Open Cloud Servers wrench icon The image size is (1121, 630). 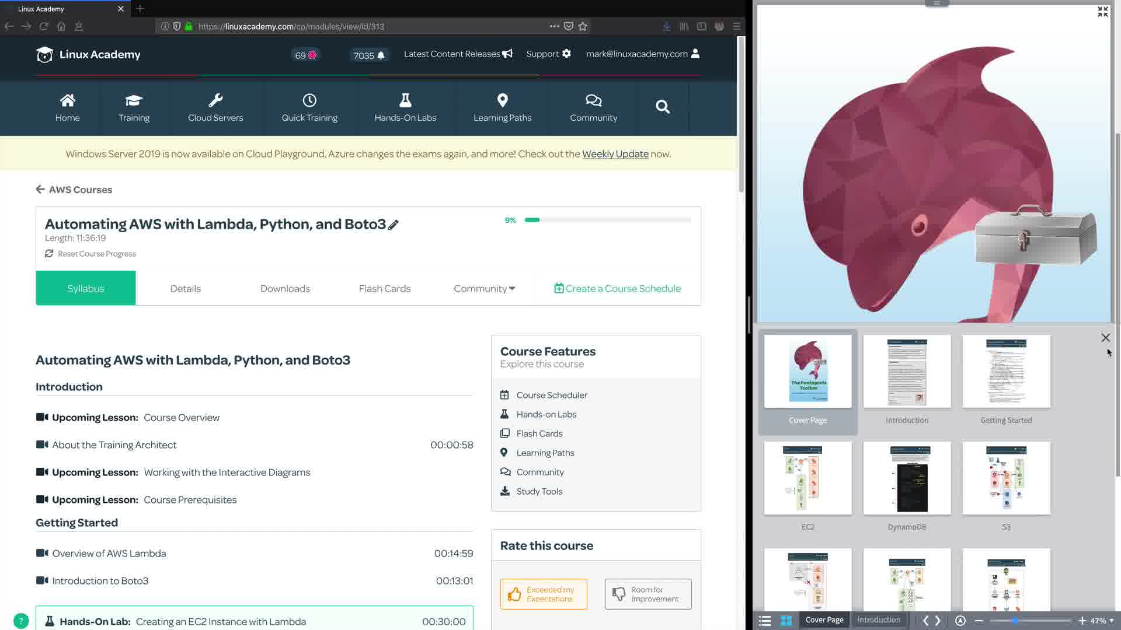click(x=215, y=100)
